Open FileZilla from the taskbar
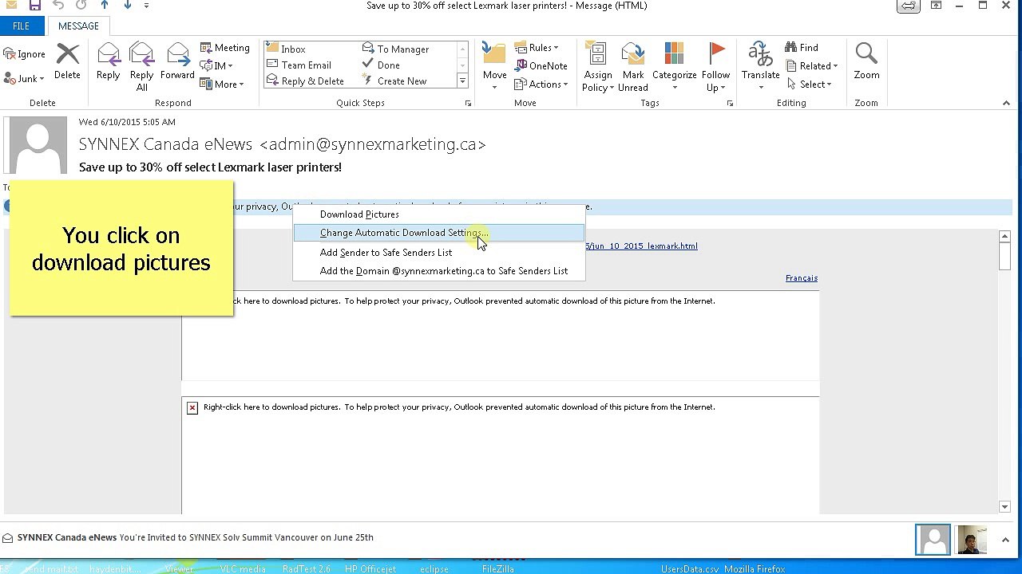 point(498,569)
